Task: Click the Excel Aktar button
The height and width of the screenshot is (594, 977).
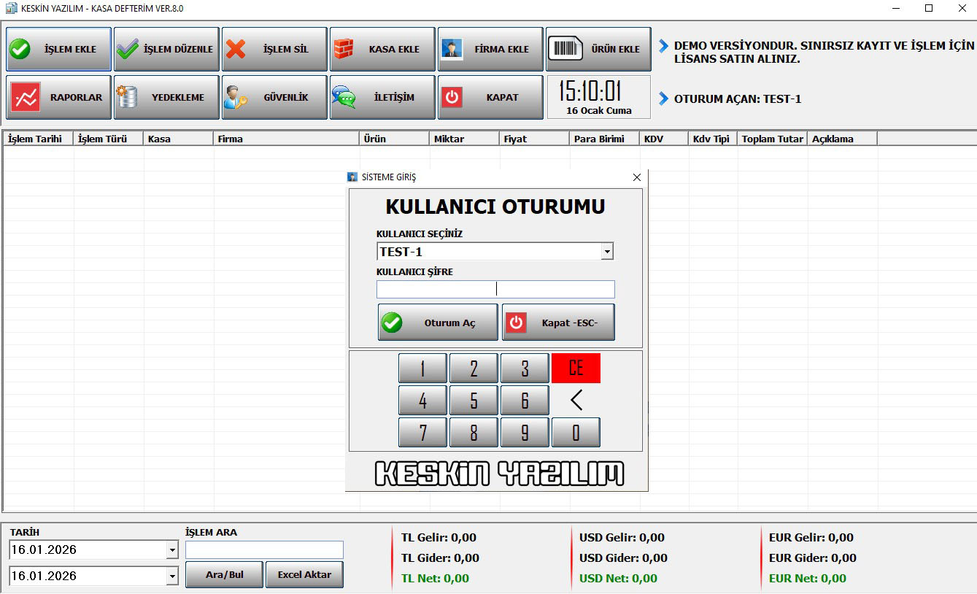Action: pyautogui.click(x=304, y=575)
